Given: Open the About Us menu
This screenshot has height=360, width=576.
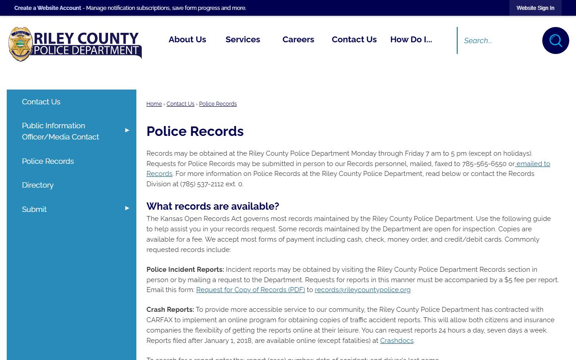Looking at the screenshot, I should point(187,40).
